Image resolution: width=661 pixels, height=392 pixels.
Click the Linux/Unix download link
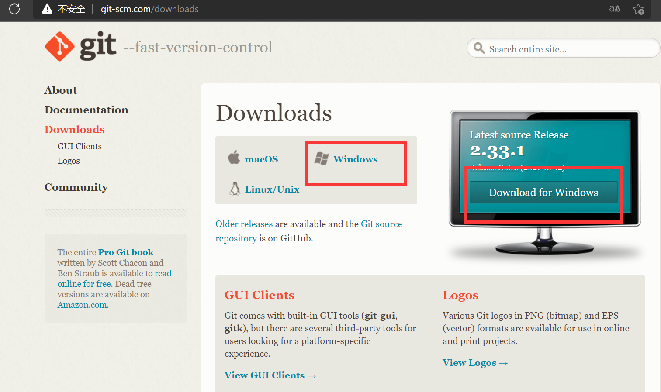click(x=272, y=189)
